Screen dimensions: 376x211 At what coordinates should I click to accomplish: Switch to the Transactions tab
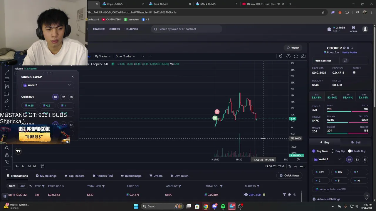[x=17, y=176]
